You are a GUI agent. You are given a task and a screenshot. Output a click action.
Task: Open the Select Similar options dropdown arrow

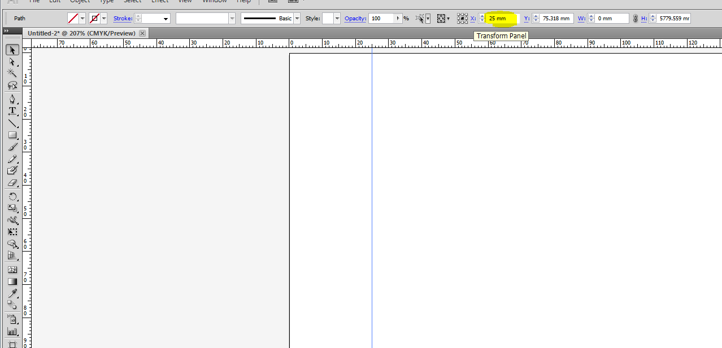click(428, 19)
